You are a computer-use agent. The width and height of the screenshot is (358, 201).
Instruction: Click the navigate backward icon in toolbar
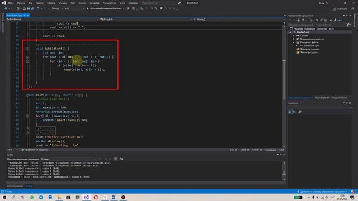[6, 9]
